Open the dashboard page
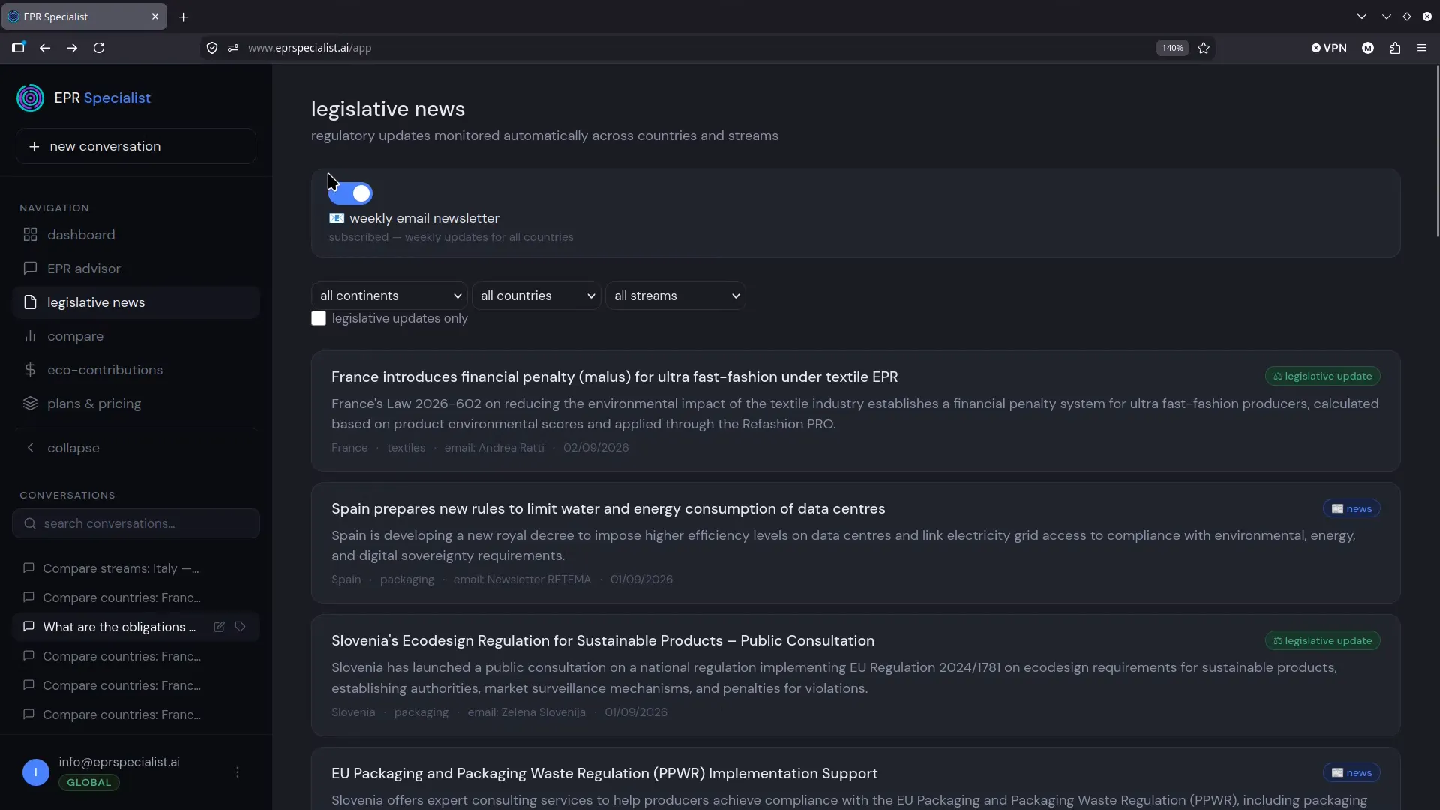Image resolution: width=1440 pixels, height=810 pixels. pyautogui.click(x=136, y=235)
